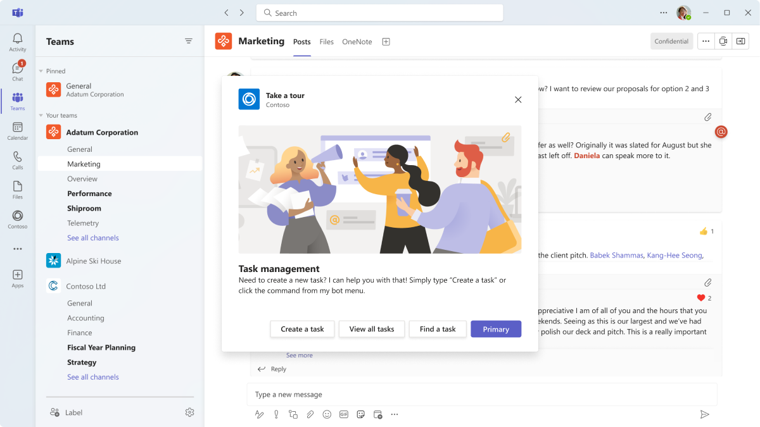
Task: Click the Confidential label button
Action: click(x=671, y=41)
